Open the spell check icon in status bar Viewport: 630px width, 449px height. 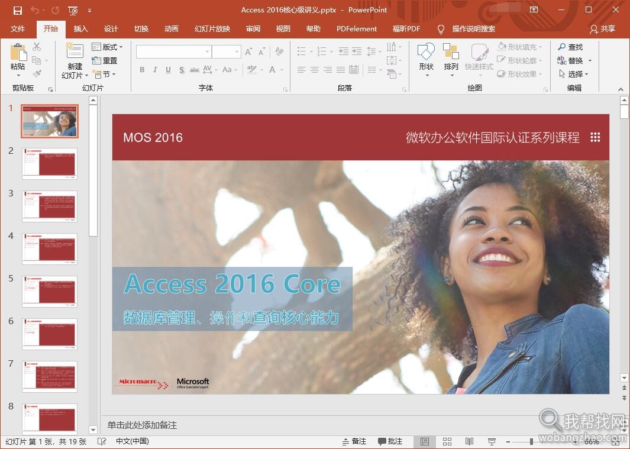(102, 441)
